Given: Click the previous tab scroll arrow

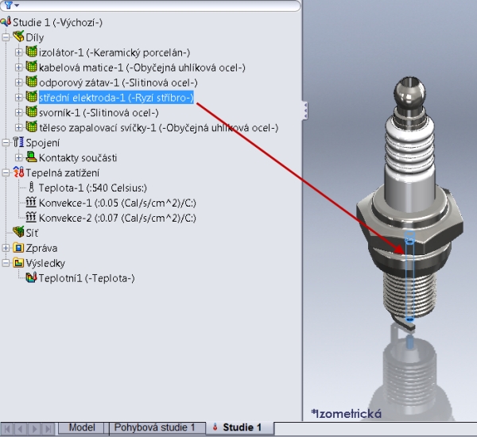Looking at the screenshot, I should pos(21,429).
